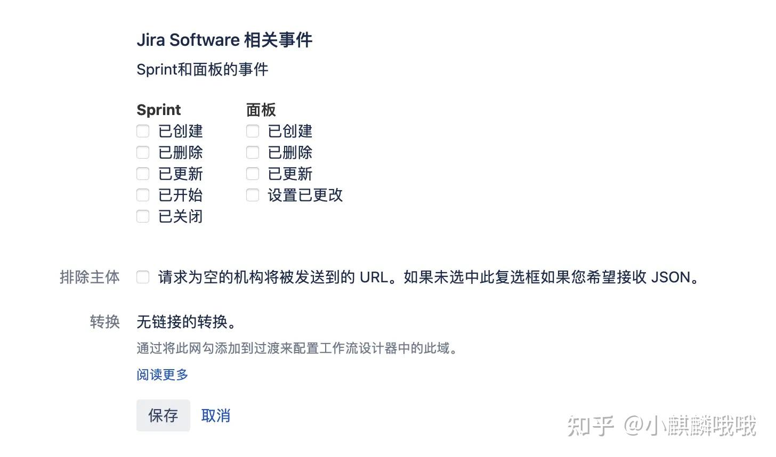Enable 已更新 for Sprint events
The height and width of the screenshot is (457, 776).
click(x=142, y=174)
